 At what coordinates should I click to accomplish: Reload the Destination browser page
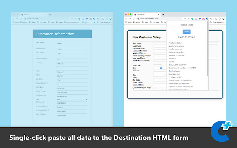tap(134, 18)
